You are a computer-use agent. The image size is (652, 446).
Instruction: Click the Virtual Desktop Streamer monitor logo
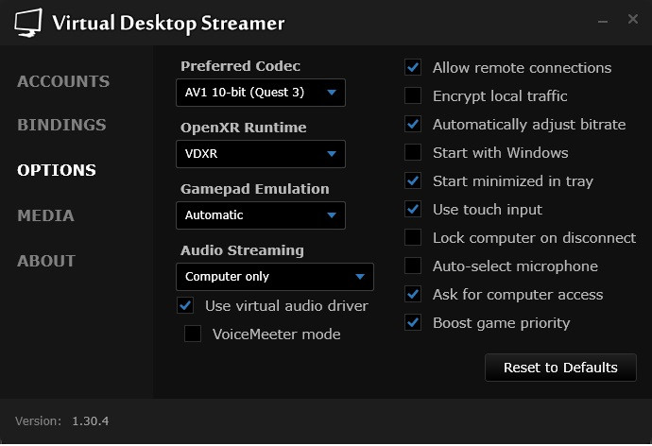28,23
